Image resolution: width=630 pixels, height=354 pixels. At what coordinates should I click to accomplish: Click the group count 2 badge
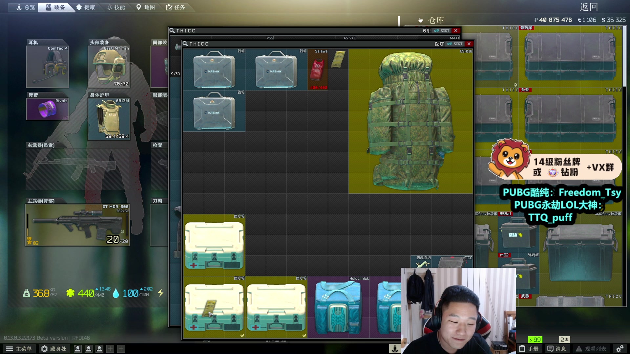coord(564,340)
